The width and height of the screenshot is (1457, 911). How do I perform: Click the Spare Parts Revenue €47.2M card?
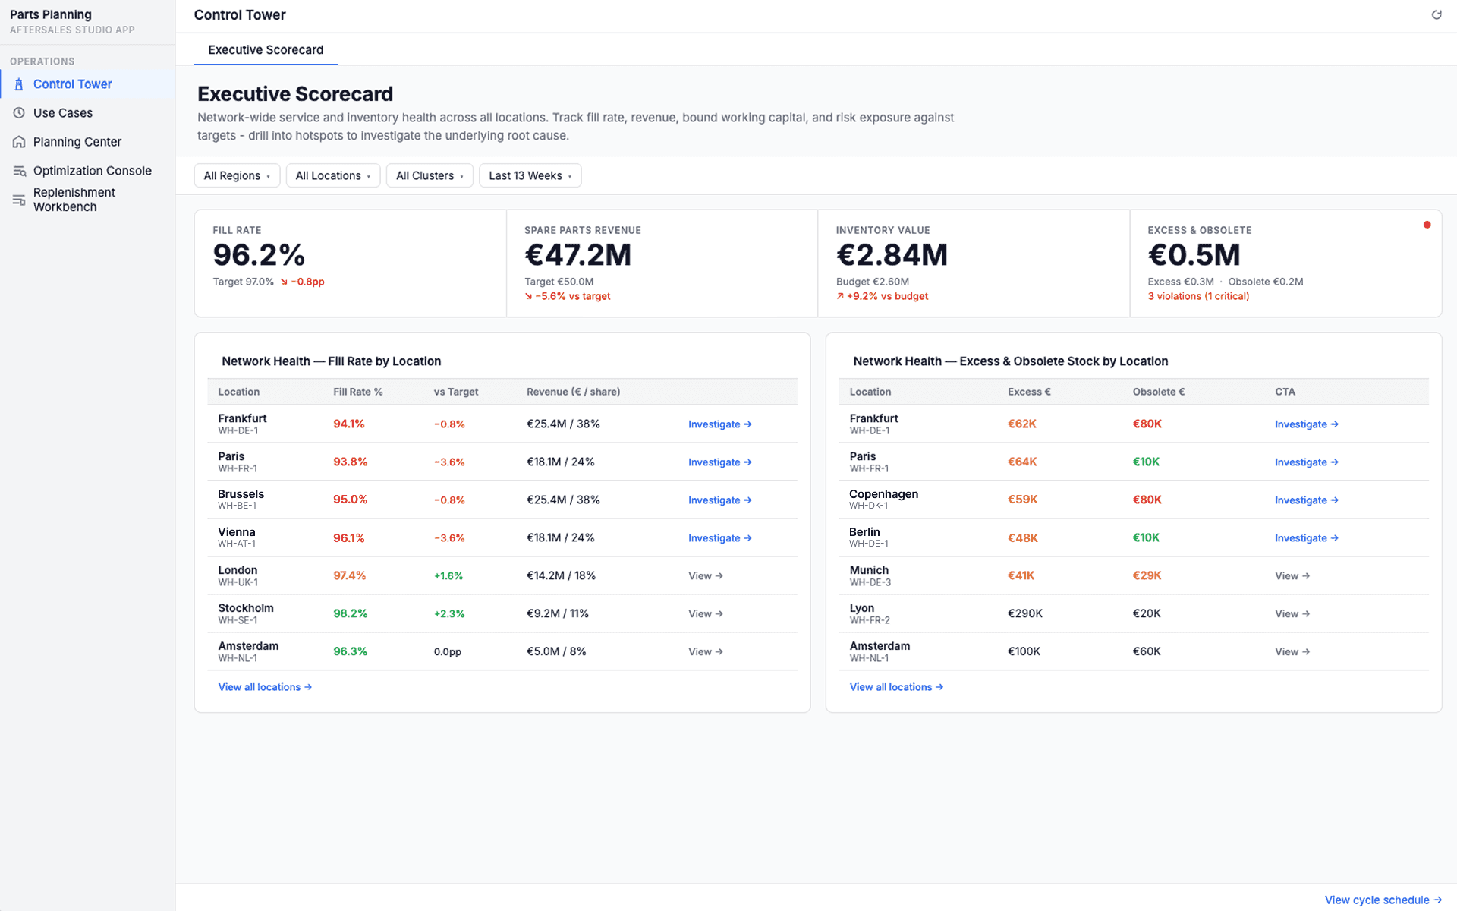click(x=662, y=263)
